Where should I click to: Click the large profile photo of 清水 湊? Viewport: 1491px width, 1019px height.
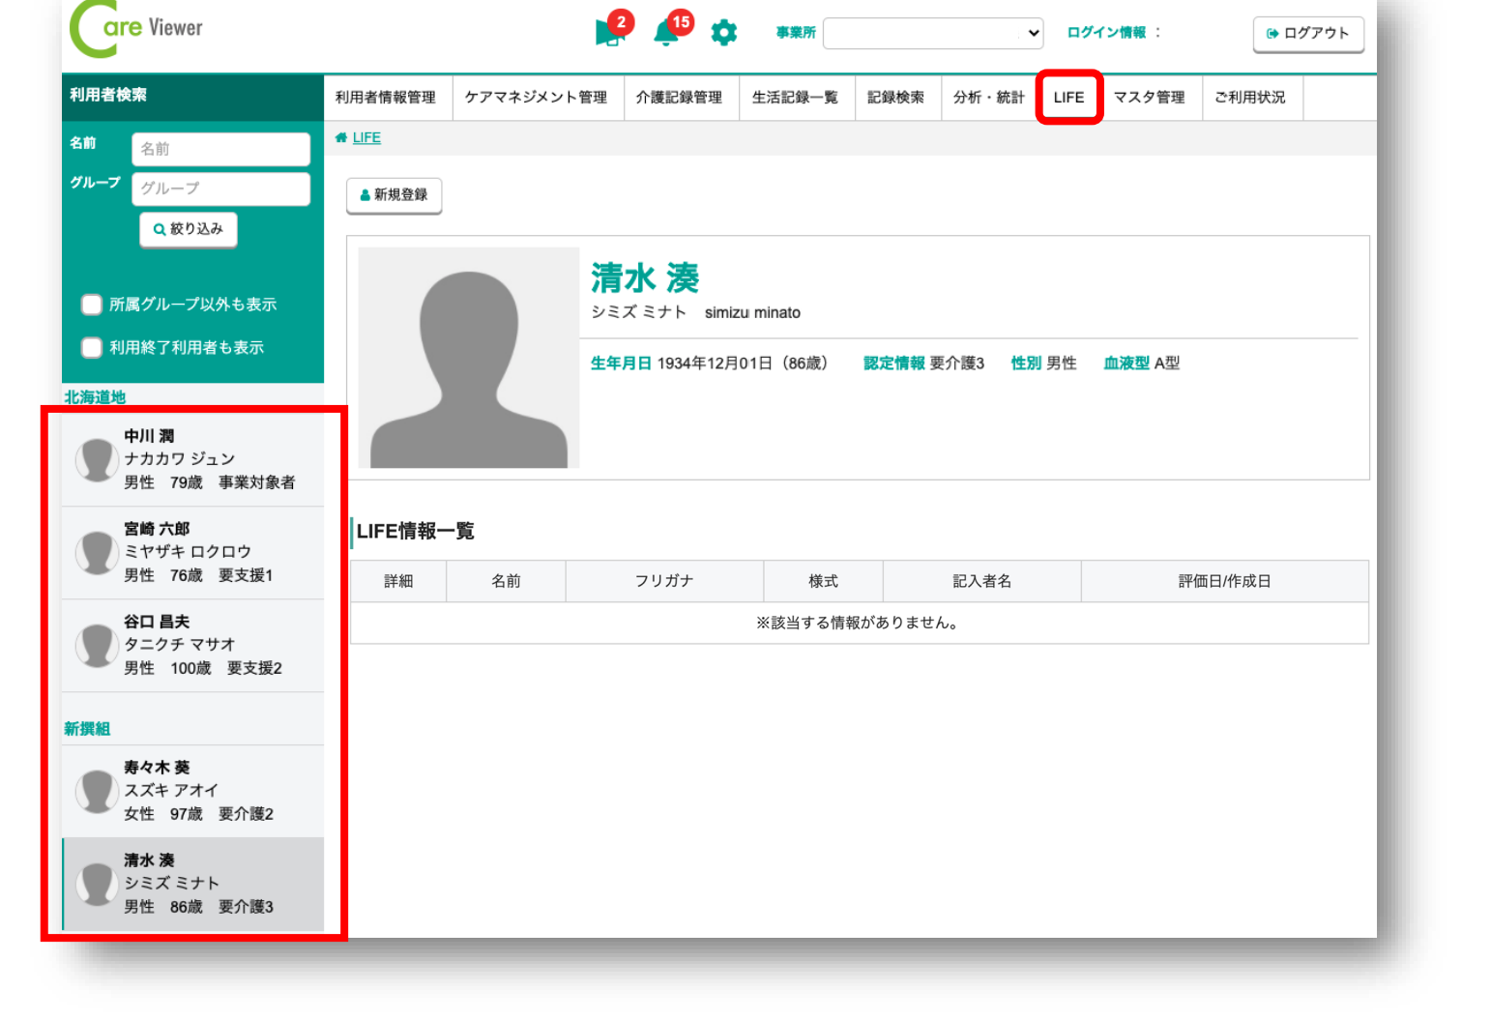[469, 358]
